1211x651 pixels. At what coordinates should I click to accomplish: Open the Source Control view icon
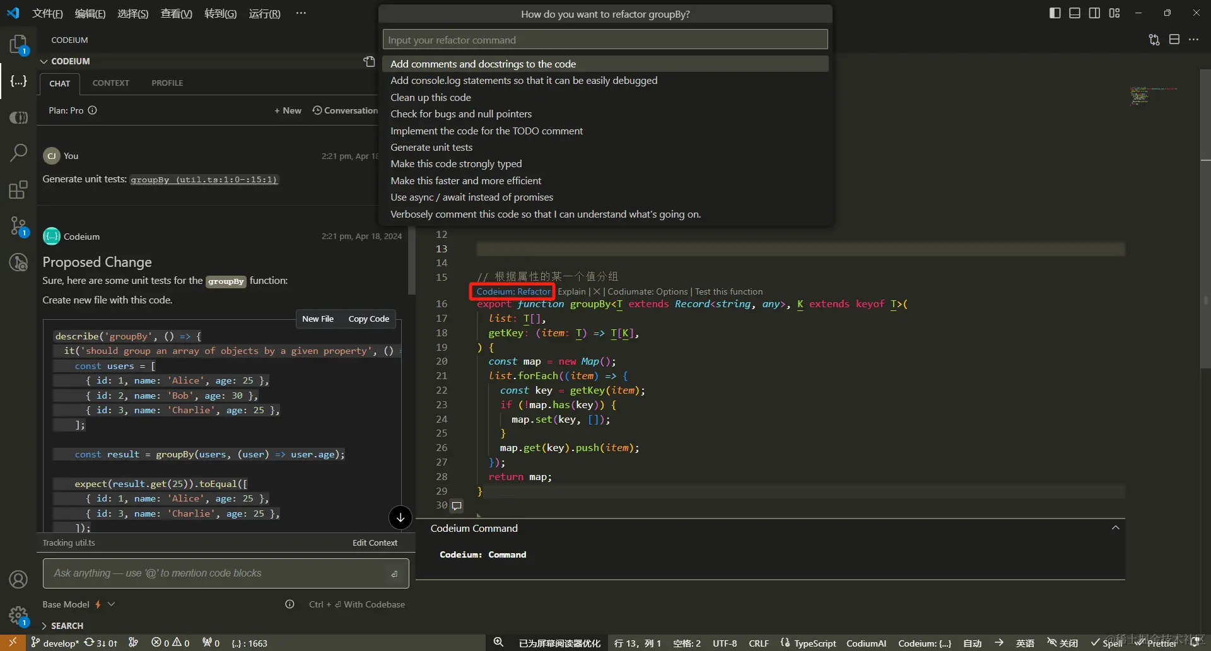(x=18, y=226)
